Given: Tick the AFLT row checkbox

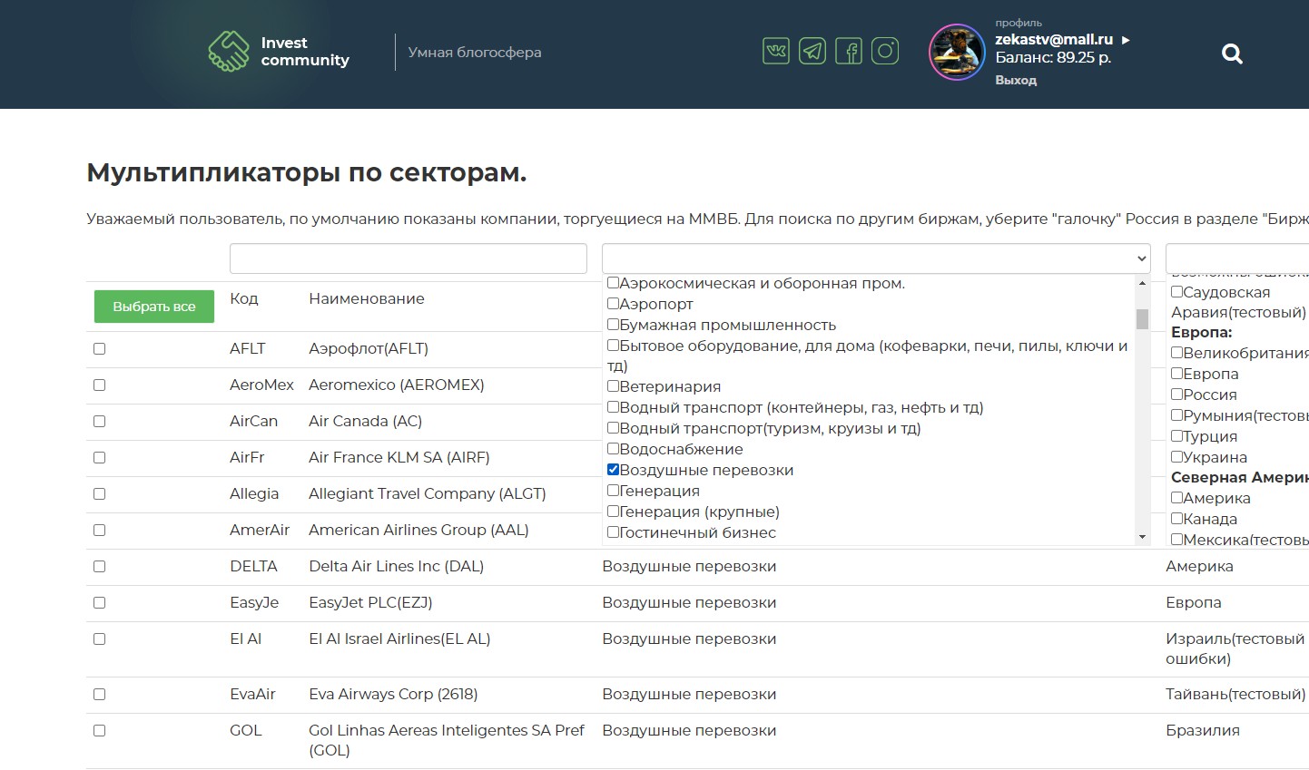Looking at the screenshot, I should pyautogui.click(x=100, y=349).
